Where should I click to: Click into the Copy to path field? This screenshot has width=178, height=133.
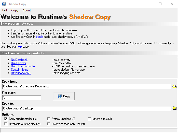point(87,108)
